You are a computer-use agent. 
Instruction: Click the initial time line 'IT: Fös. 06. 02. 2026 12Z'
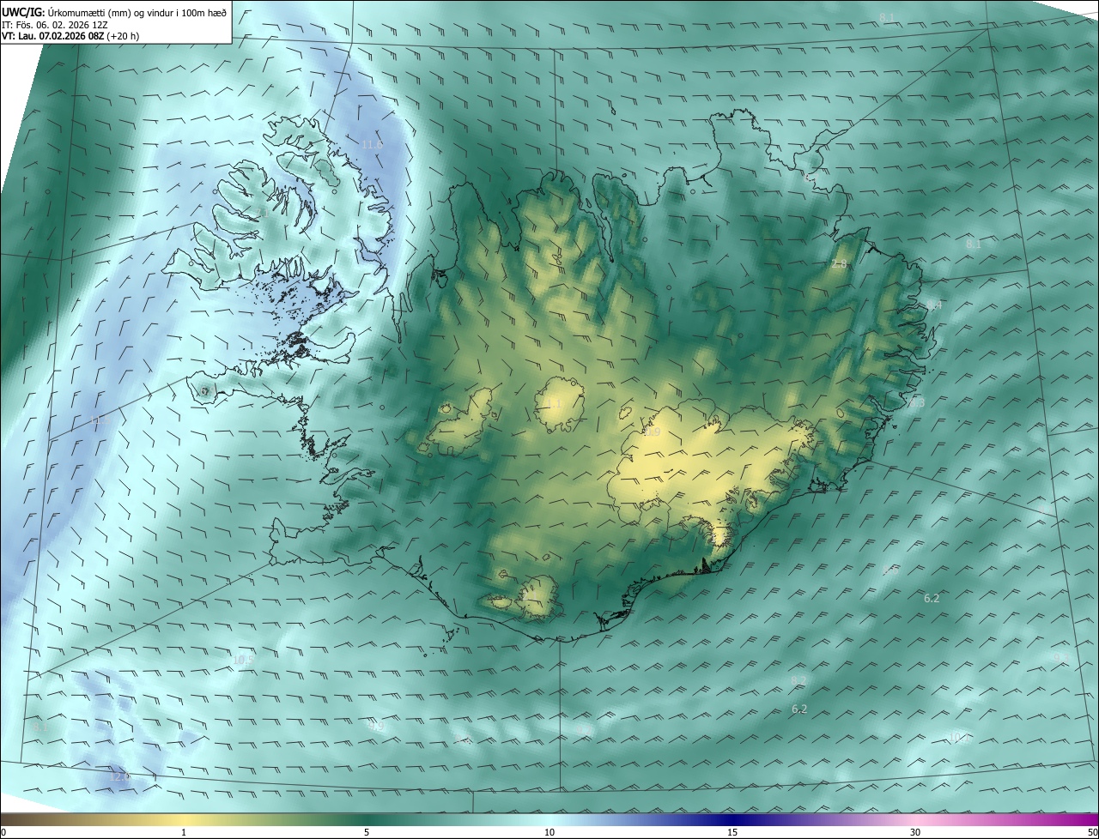55,24
